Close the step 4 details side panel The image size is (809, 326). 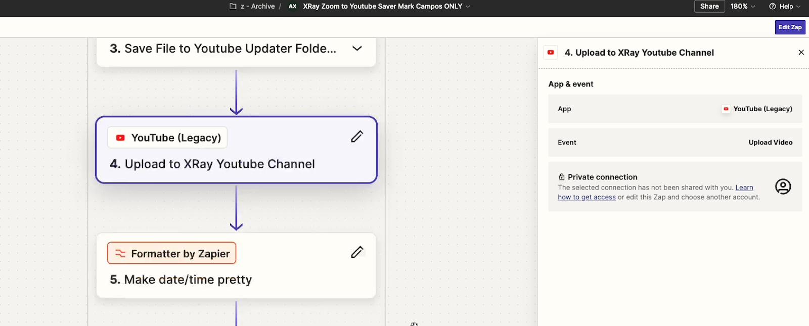[801, 52]
